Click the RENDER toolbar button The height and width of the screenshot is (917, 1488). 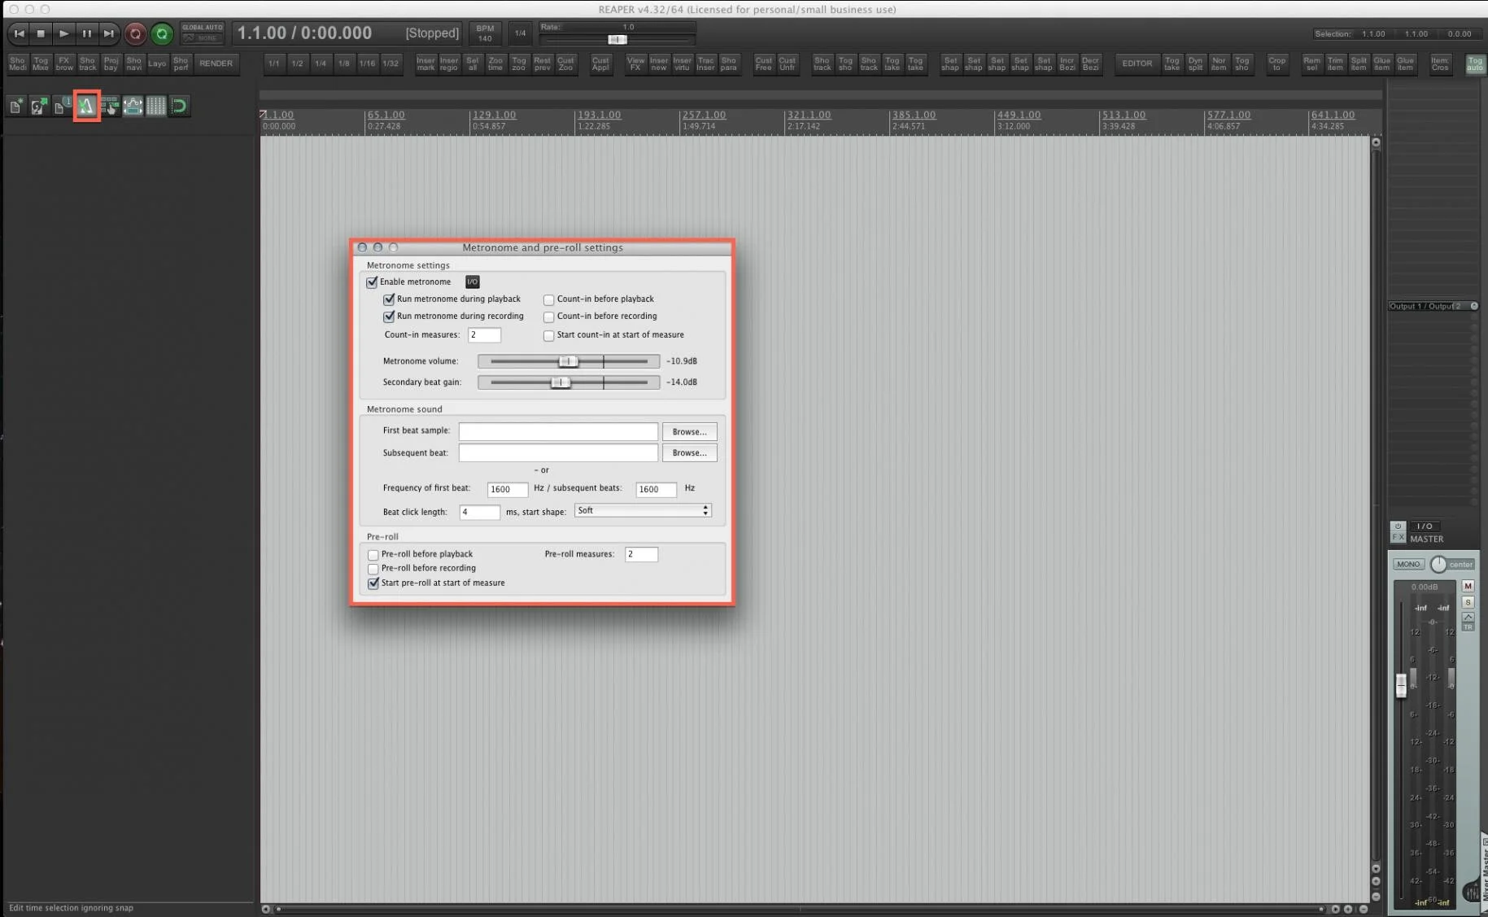(x=216, y=63)
